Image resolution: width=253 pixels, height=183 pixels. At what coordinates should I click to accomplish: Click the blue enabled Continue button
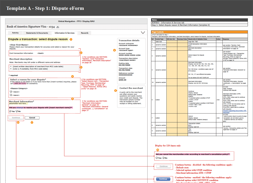[x=163, y=179]
